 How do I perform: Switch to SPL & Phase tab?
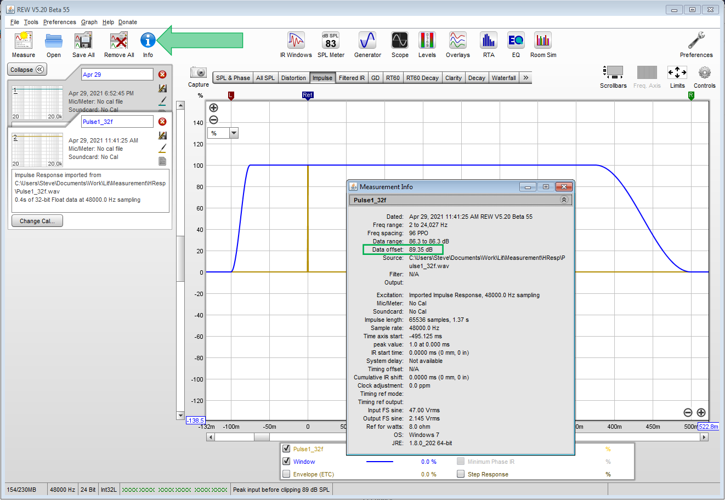[233, 78]
